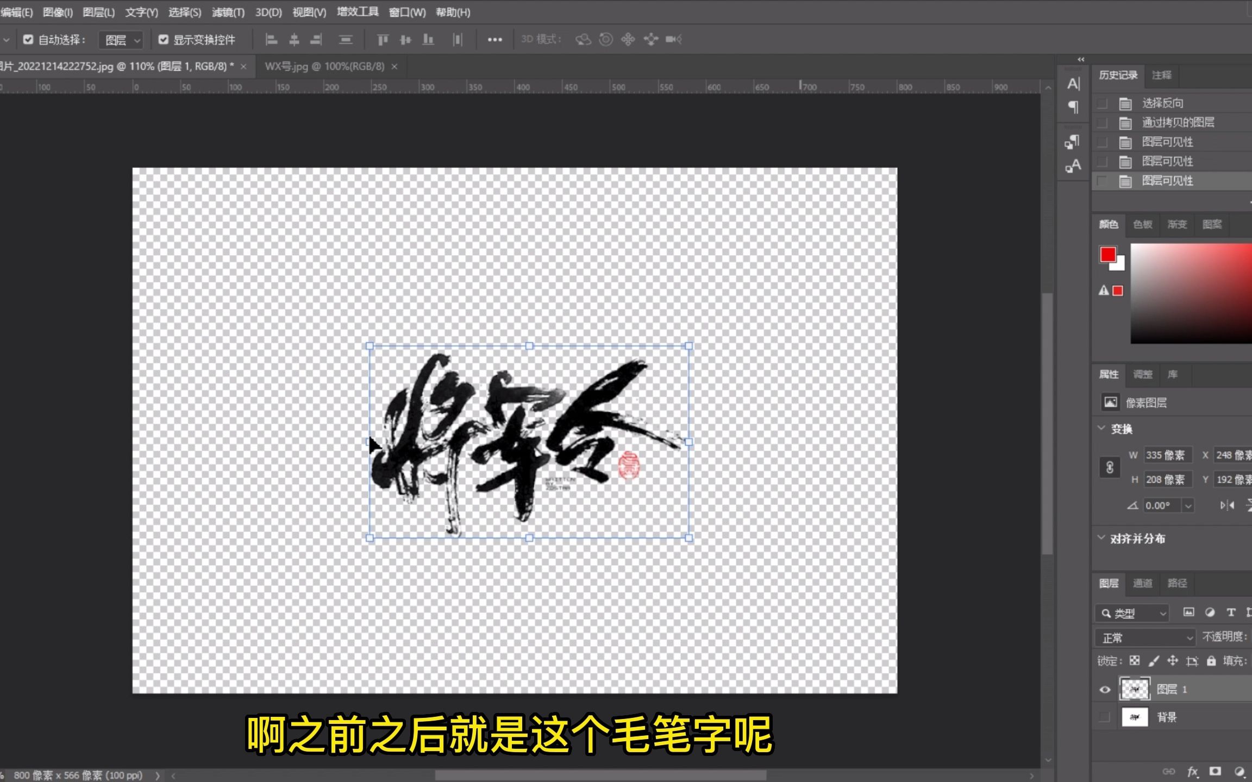The image size is (1252, 782).
Task: Filter layers by type (T) icon
Action: click(x=1231, y=613)
